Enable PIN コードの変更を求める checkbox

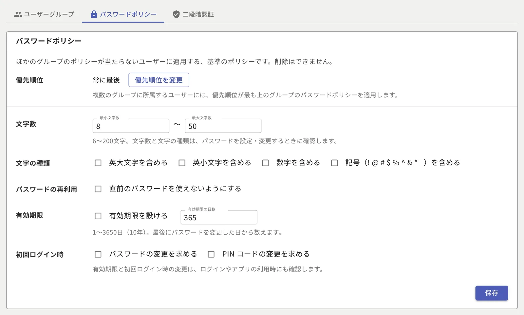click(211, 254)
